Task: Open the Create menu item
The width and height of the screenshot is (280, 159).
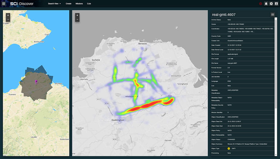Action: coord(69,4)
